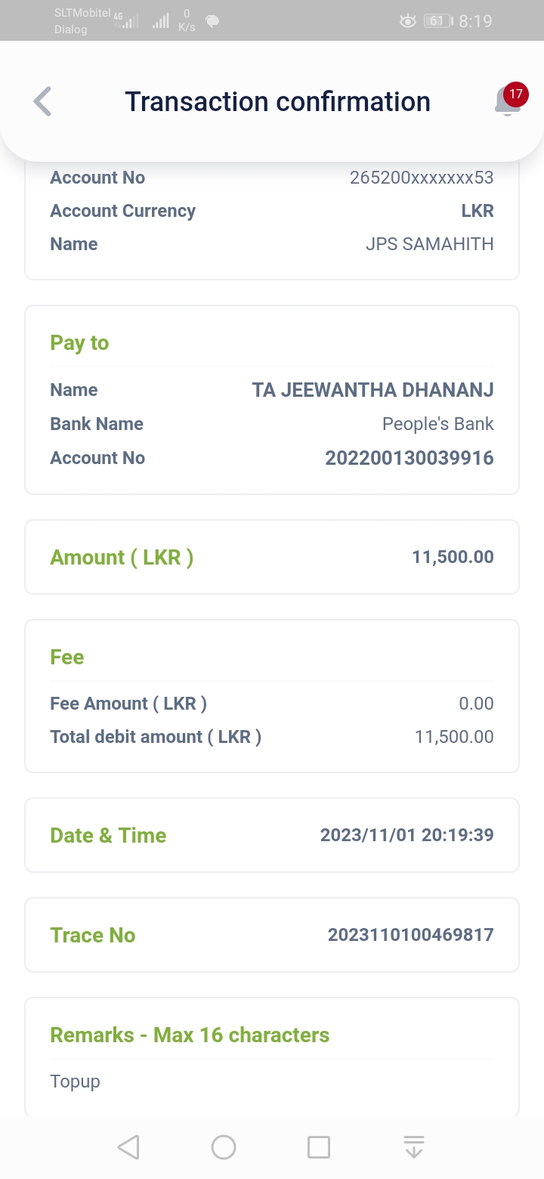This screenshot has width=544, height=1179.
Task: Tap eye comfort icon in status bar
Action: click(x=407, y=21)
